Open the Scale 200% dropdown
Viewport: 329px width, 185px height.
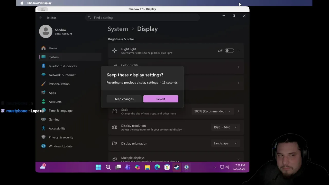(213, 111)
